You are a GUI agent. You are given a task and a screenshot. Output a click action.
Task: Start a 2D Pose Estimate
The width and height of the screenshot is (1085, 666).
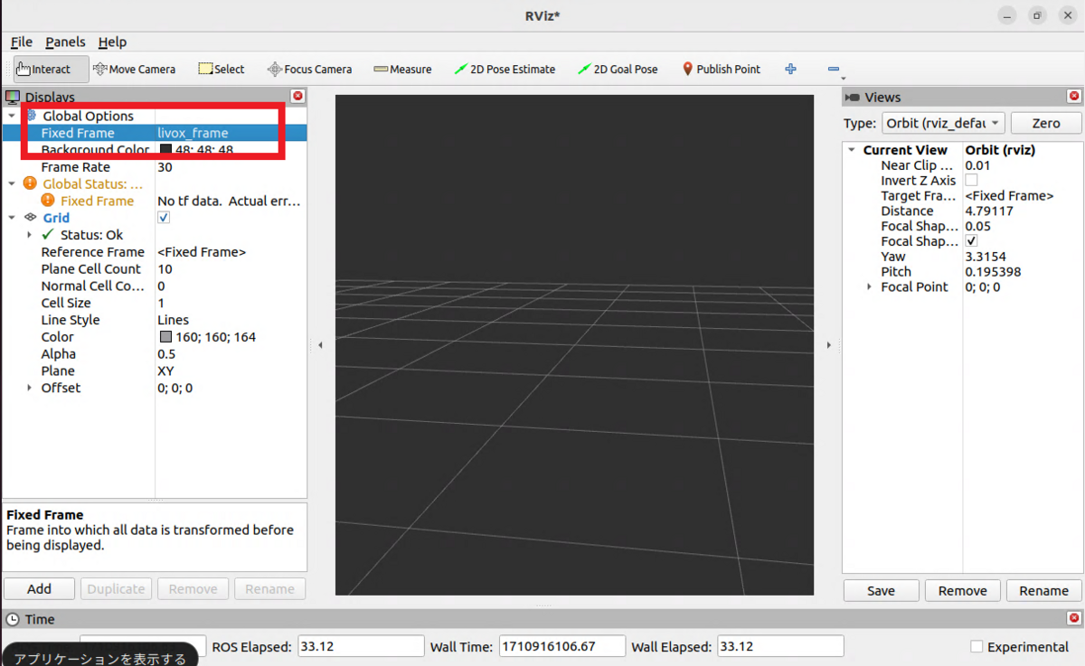(505, 68)
